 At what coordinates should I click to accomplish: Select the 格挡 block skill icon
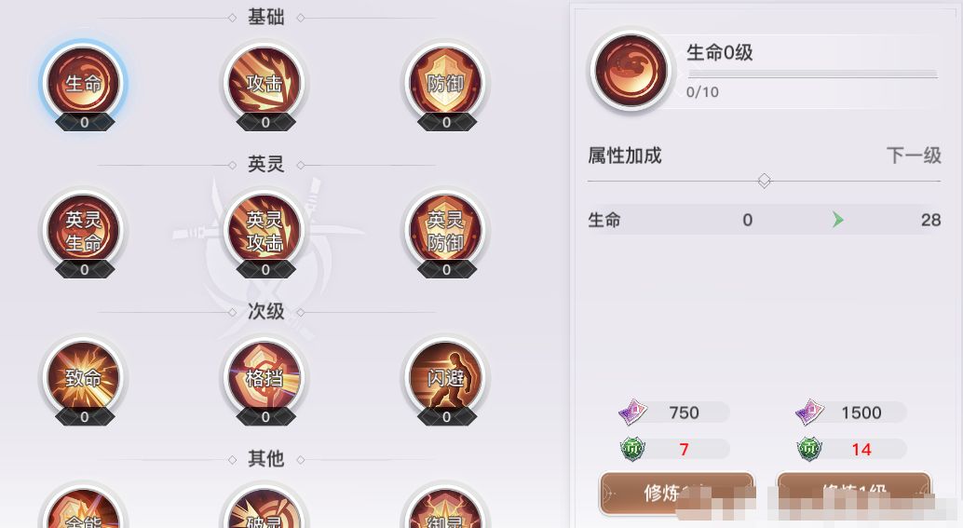click(x=264, y=377)
